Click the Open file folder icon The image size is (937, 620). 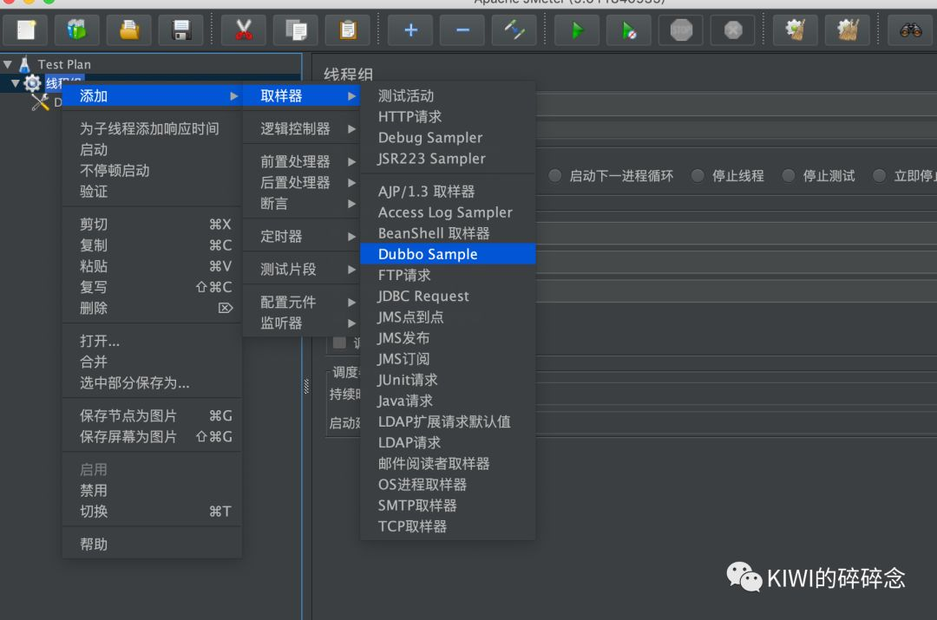coord(129,29)
